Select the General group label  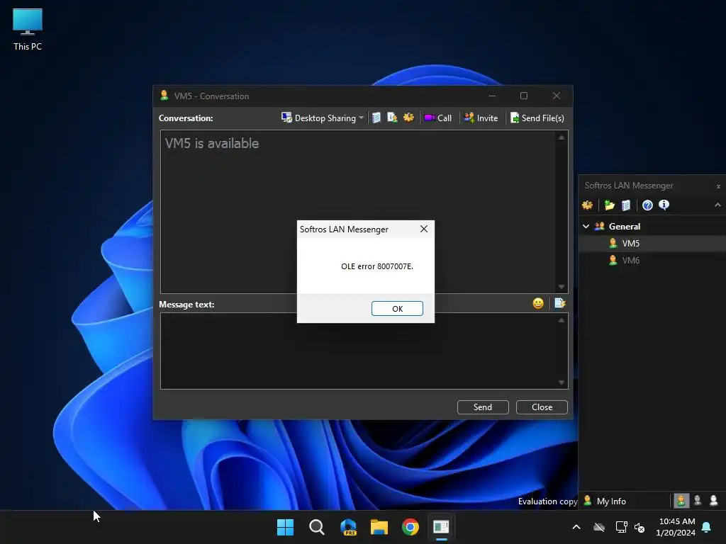pyautogui.click(x=625, y=226)
